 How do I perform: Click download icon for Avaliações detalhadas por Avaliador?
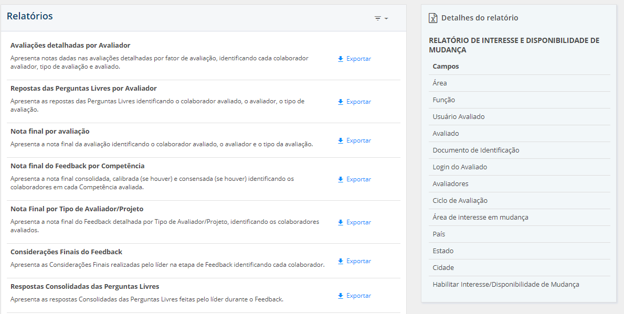[x=341, y=59]
